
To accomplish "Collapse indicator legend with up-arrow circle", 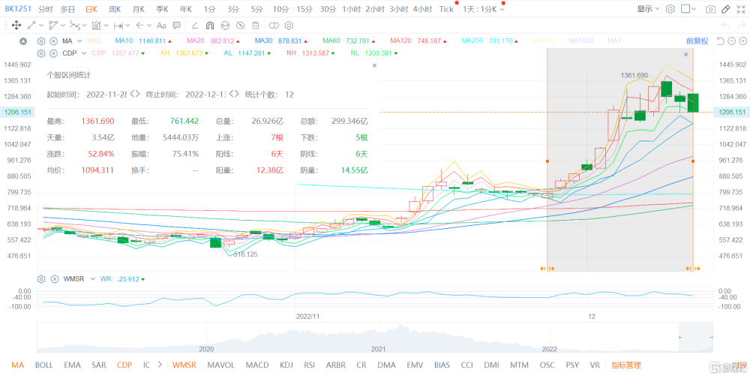I will pos(23,41).
